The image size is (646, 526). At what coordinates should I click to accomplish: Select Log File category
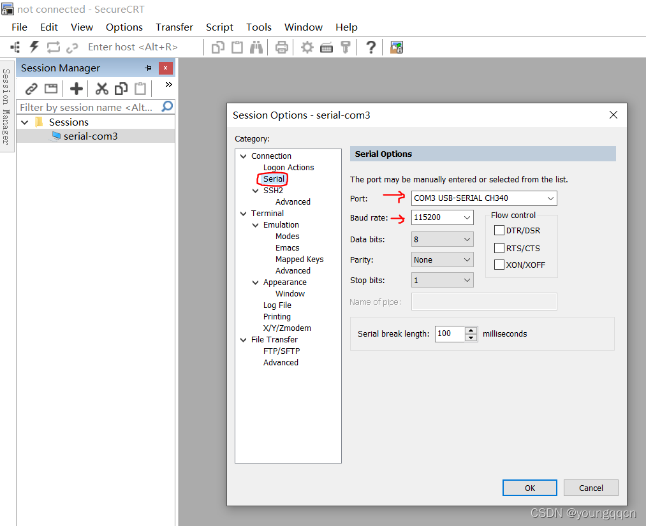[x=277, y=305]
